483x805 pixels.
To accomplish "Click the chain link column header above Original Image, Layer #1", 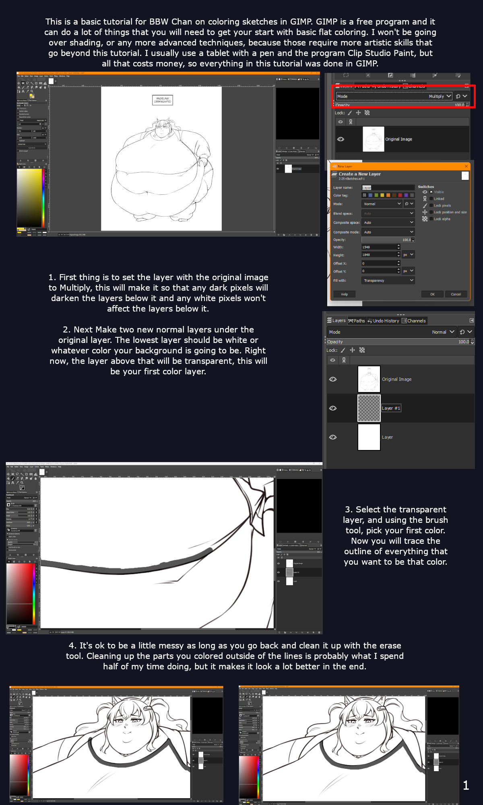I will [x=344, y=360].
